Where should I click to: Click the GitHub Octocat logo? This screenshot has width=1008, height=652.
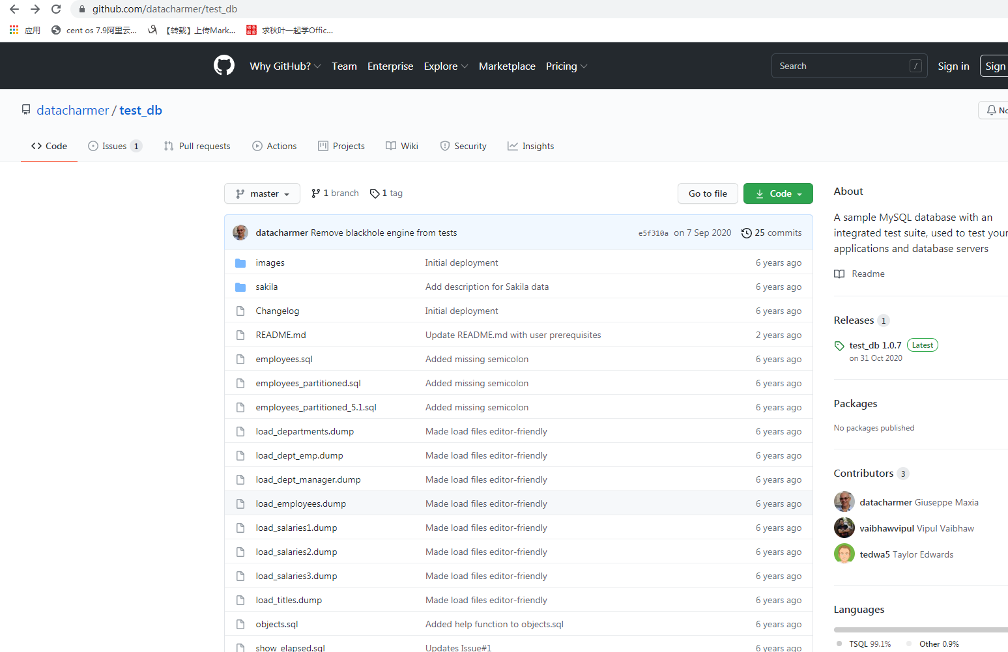tap(224, 66)
